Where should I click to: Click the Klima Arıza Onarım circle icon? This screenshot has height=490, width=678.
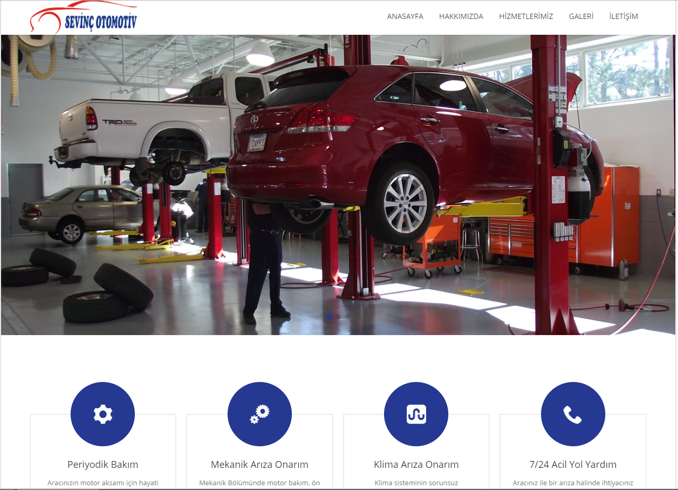[x=416, y=414]
